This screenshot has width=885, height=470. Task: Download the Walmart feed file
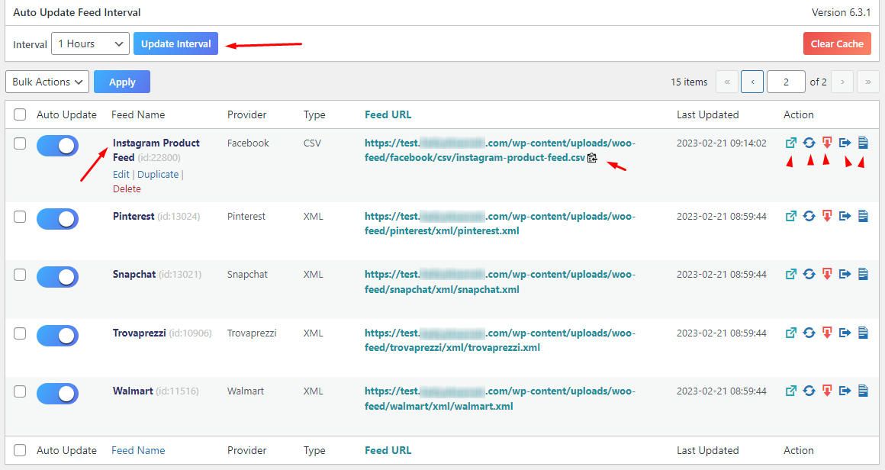tap(827, 391)
